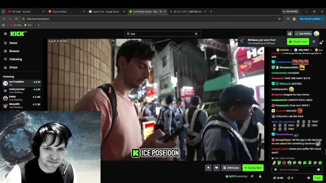Click username chillynder in chat
The width and height of the screenshot is (326, 183).
tap(281, 116)
